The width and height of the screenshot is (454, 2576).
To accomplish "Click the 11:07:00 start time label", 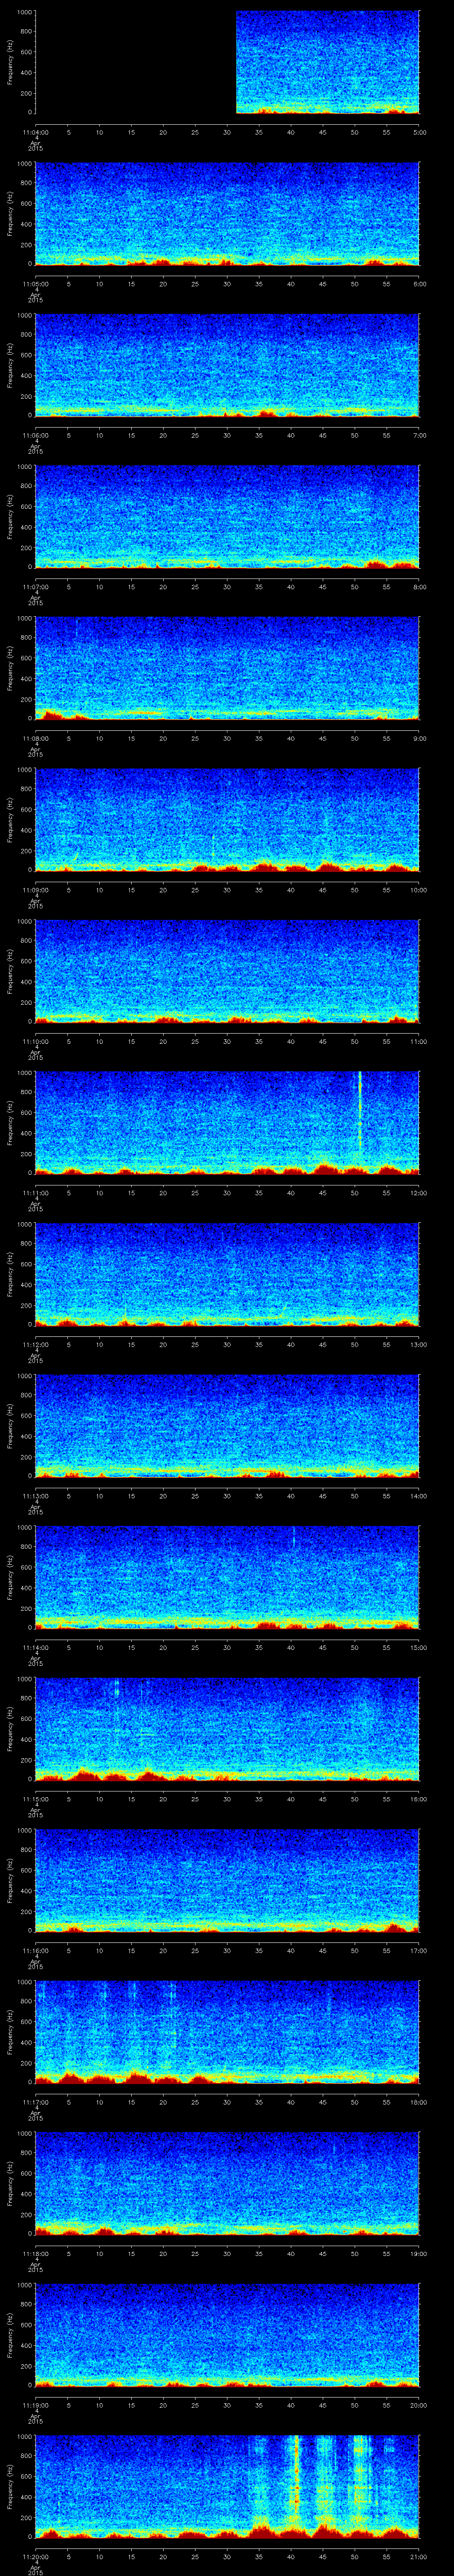I will coord(35,587).
